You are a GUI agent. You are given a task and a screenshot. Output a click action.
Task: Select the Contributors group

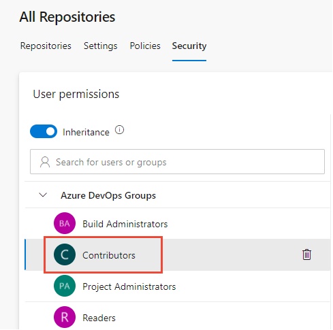pos(177,254)
